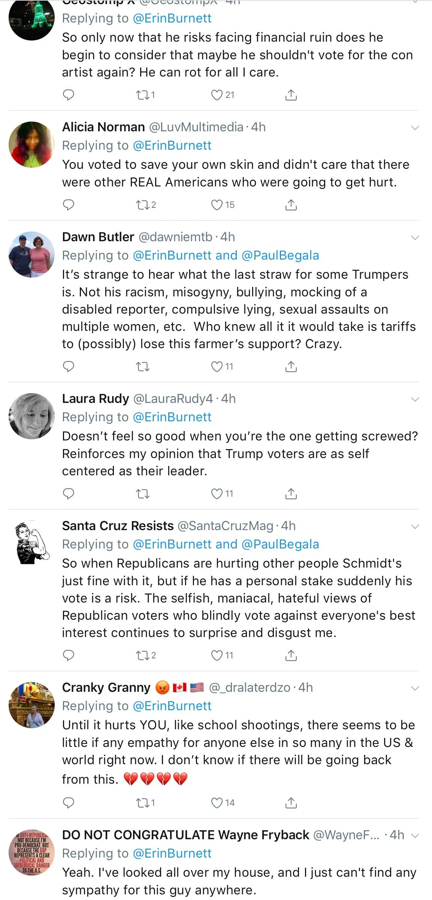
Task: Open options chevron on Alicia Norman's tweet
Action: pos(415,128)
